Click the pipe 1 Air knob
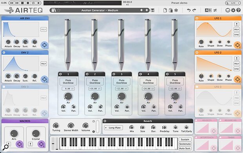 (x=68, y=97)
